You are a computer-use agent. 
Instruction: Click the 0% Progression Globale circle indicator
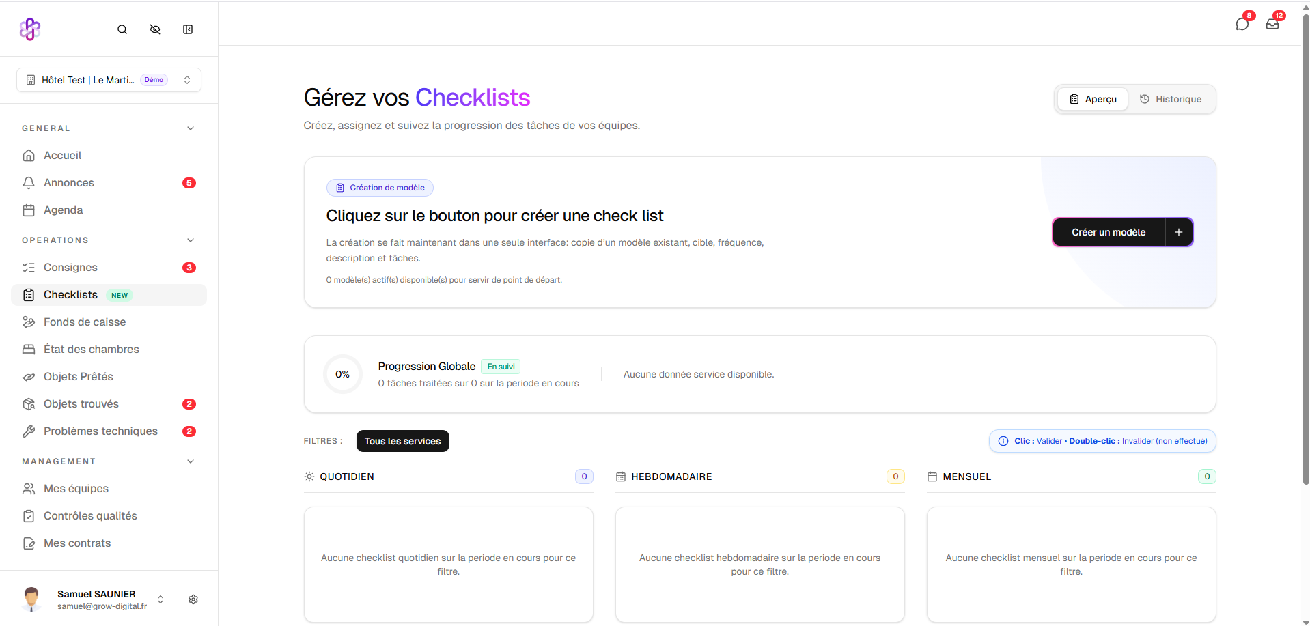342,374
